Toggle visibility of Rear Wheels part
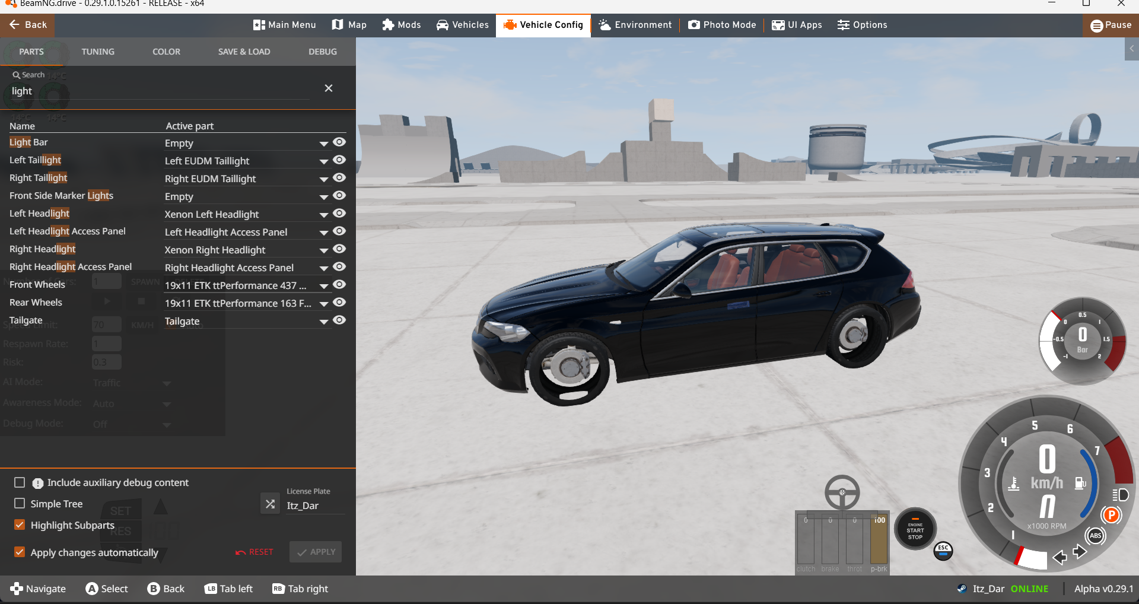1139x604 pixels. [x=339, y=303]
